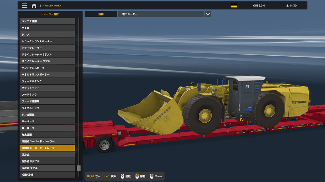
Task: Click the home icon in top bar
Action: (x=34, y=6)
